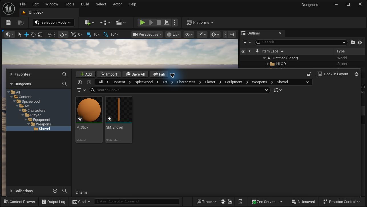This screenshot has height=207, width=367.
Task: Click the Enter Console Command field
Action: coord(137,202)
